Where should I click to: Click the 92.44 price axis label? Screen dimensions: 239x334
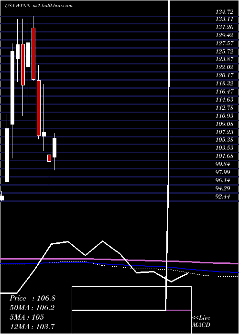tap(223, 197)
